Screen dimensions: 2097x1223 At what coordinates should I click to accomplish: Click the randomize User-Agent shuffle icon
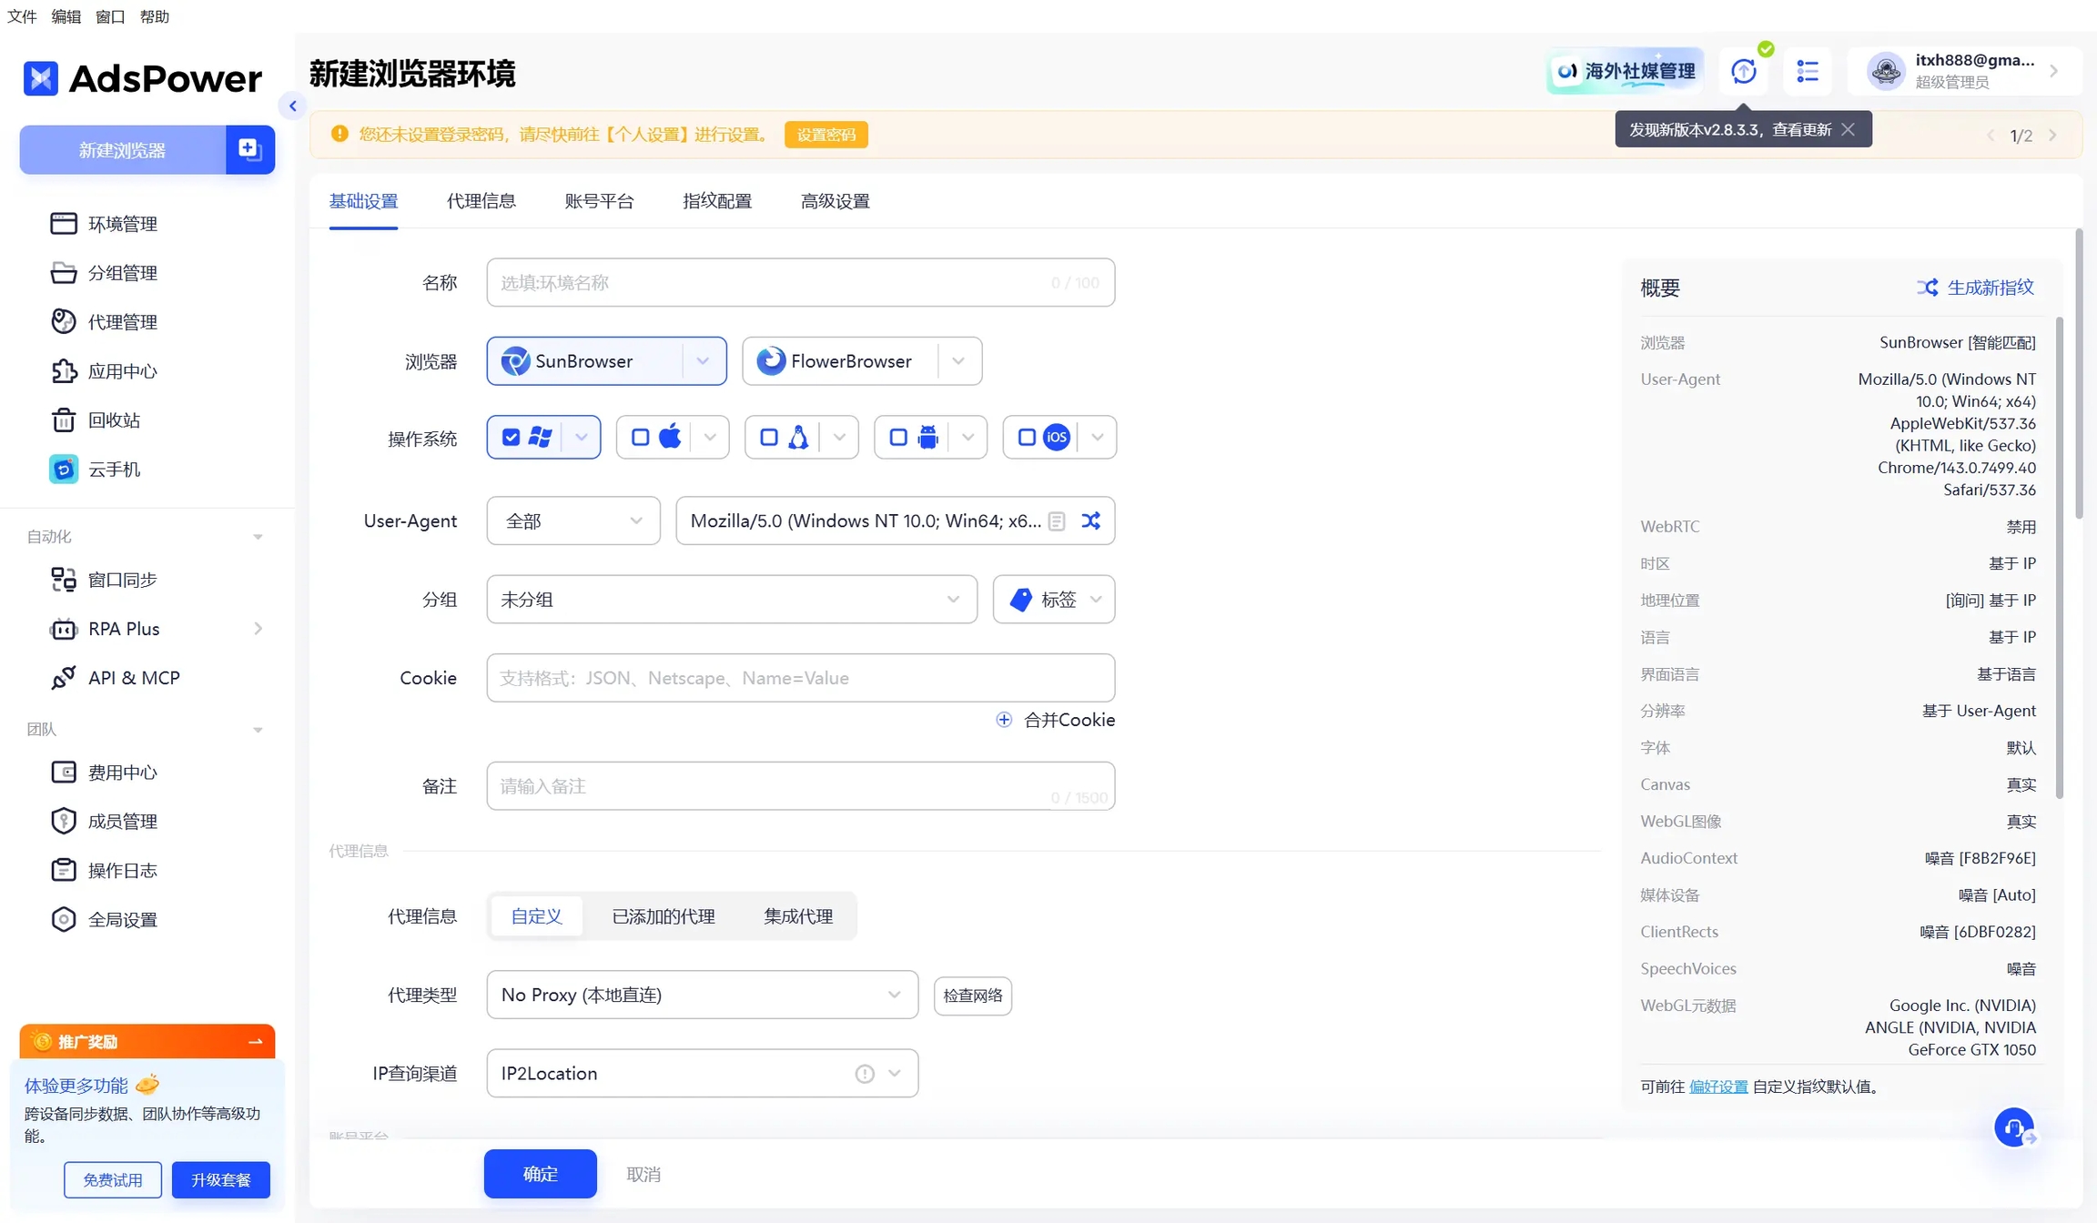pyautogui.click(x=1090, y=521)
